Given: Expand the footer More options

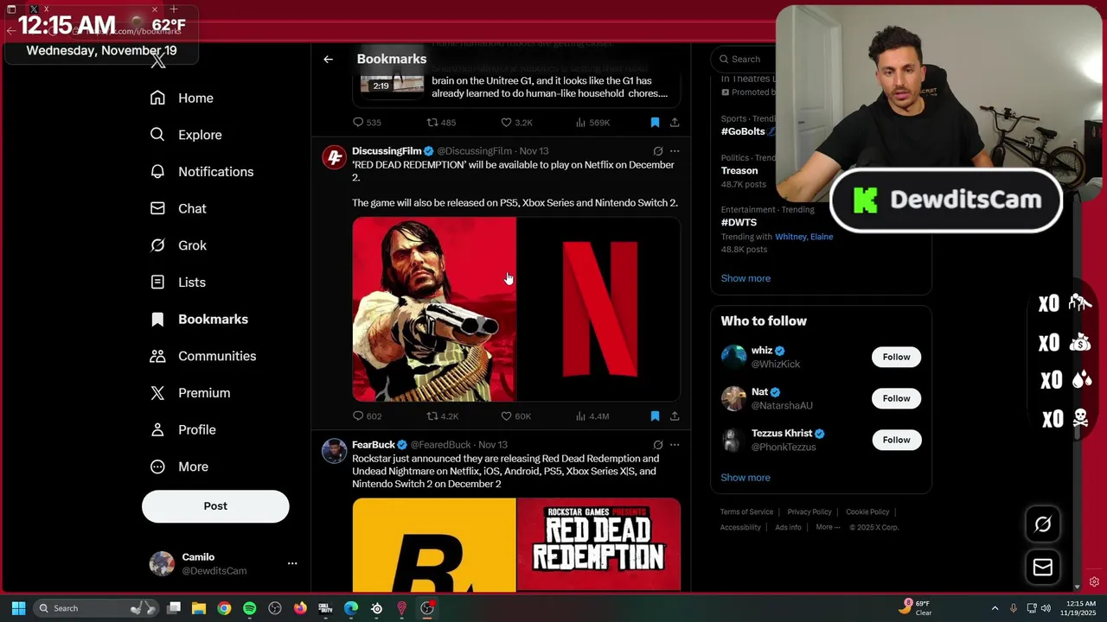Looking at the screenshot, I should click(x=828, y=528).
